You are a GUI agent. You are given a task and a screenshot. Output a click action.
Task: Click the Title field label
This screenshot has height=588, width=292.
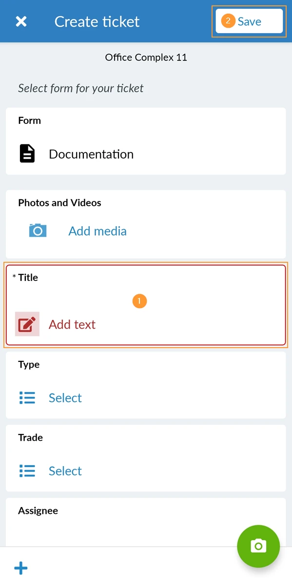[x=28, y=277]
